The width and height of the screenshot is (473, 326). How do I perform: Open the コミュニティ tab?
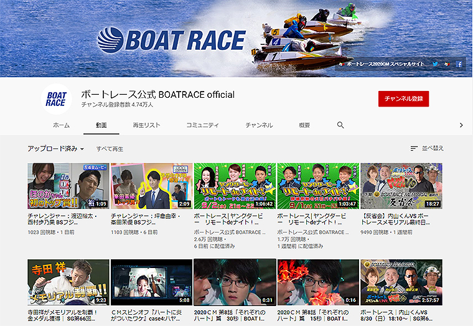(x=202, y=125)
